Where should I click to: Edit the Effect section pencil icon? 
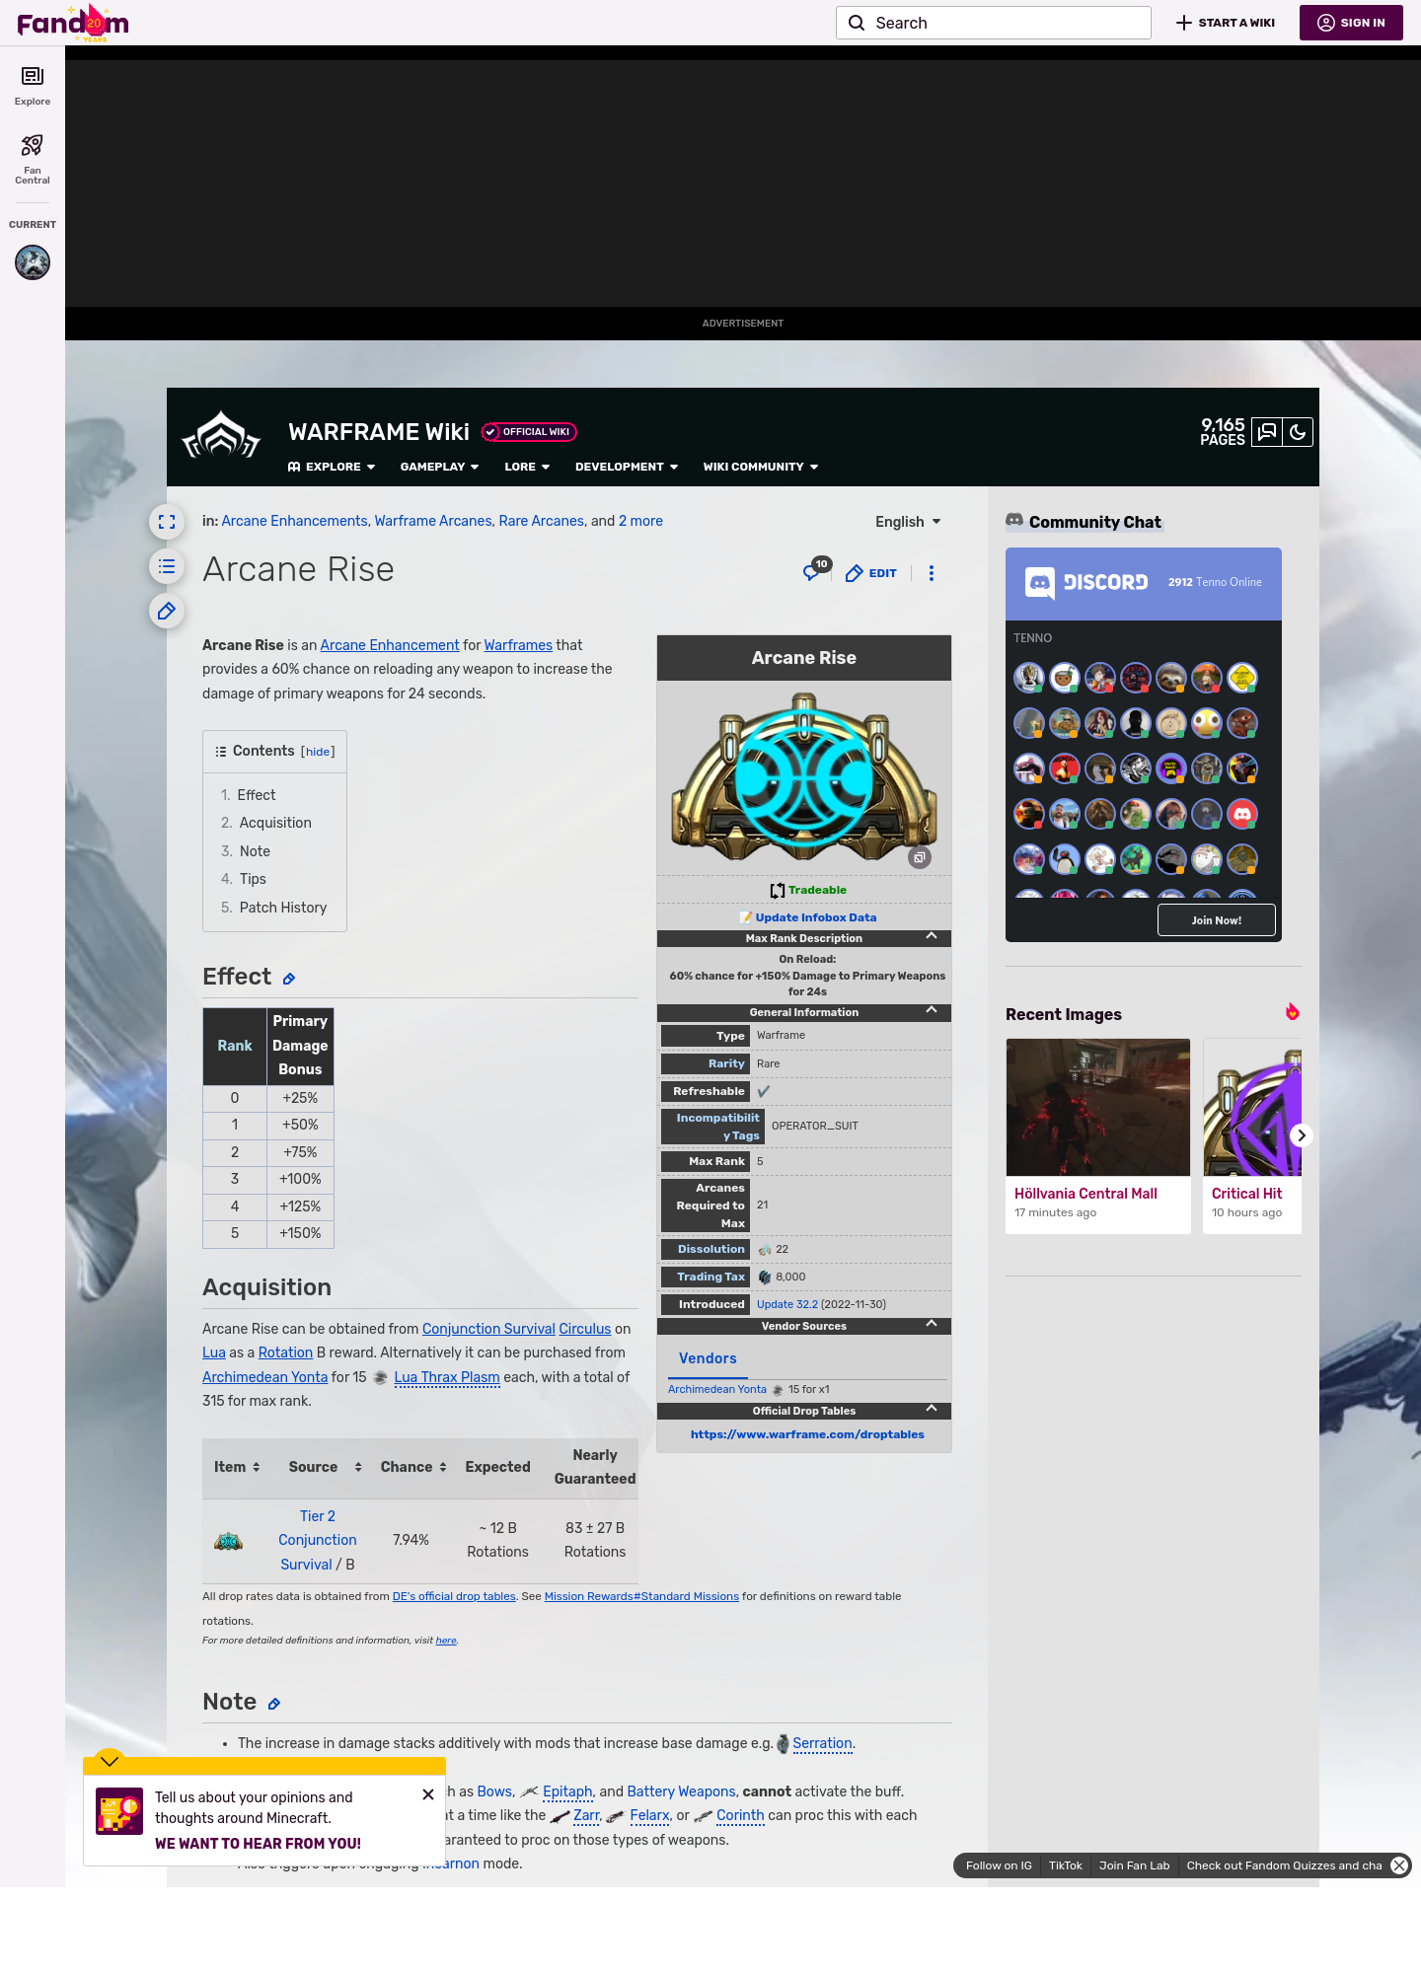point(289,979)
